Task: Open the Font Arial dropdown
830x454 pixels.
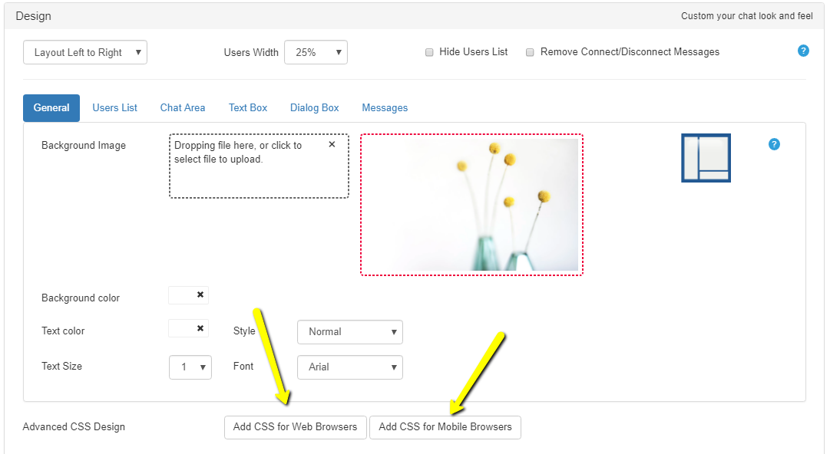Action: tap(349, 367)
